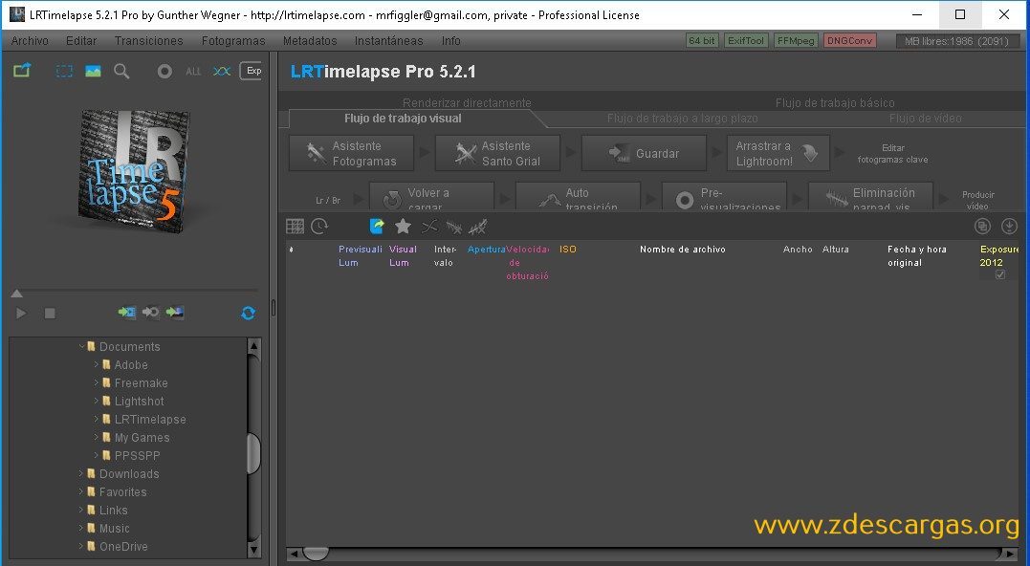The width and height of the screenshot is (1030, 566).
Task: Click the circular preview ring icon
Action: pos(164,71)
